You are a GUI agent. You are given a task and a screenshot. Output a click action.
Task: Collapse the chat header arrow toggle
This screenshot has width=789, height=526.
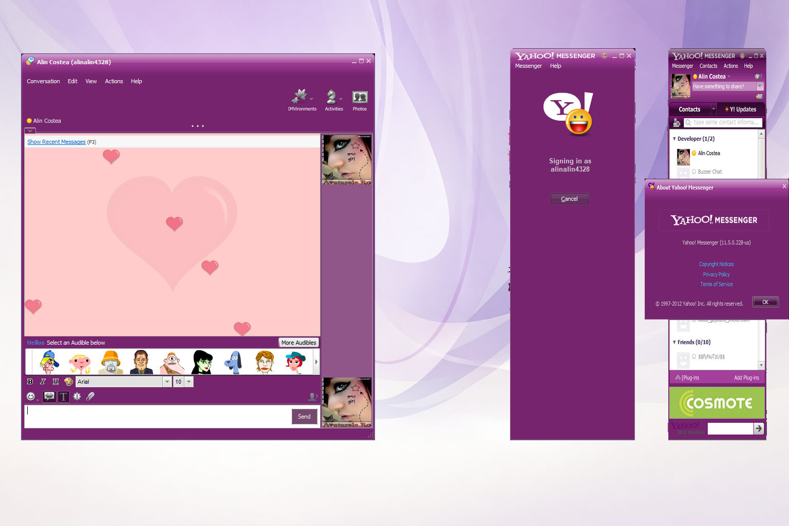30,131
